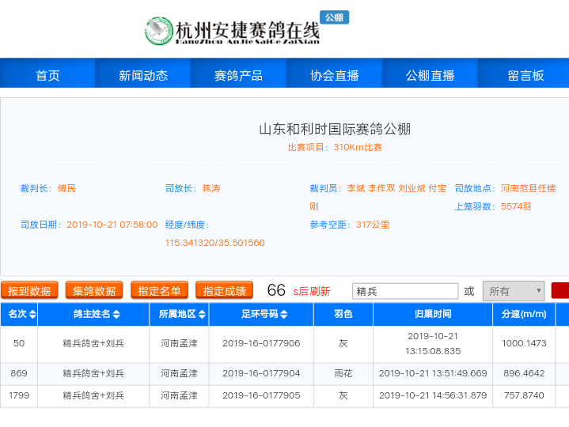Open the 首页 navigation tab
The width and height of the screenshot is (569, 427).
[x=47, y=75]
